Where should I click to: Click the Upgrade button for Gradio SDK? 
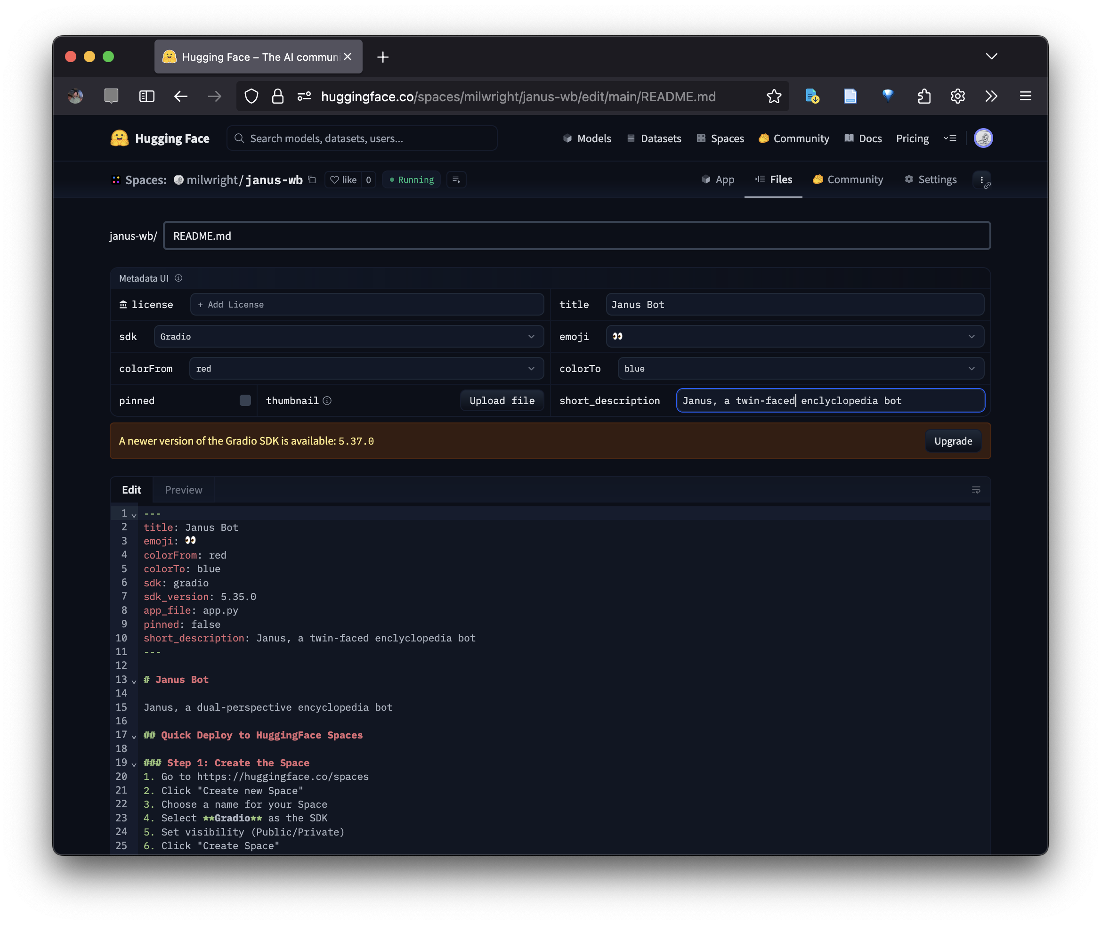[x=953, y=441]
